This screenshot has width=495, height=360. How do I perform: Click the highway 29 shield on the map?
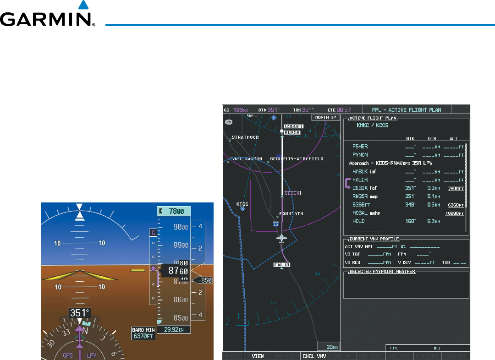click(x=229, y=122)
